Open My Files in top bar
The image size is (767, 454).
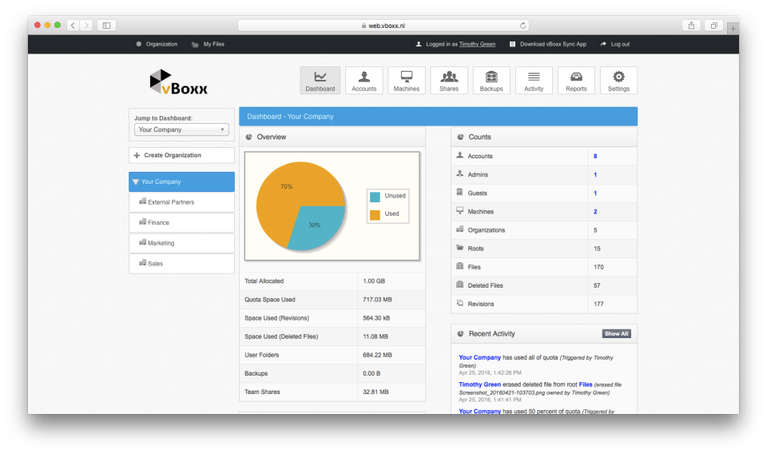[209, 44]
